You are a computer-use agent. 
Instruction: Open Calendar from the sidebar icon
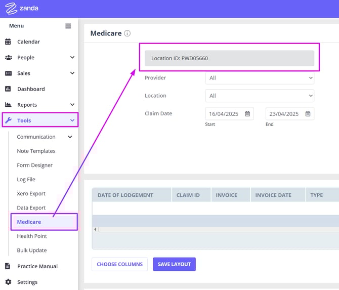pyautogui.click(x=8, y=42)
